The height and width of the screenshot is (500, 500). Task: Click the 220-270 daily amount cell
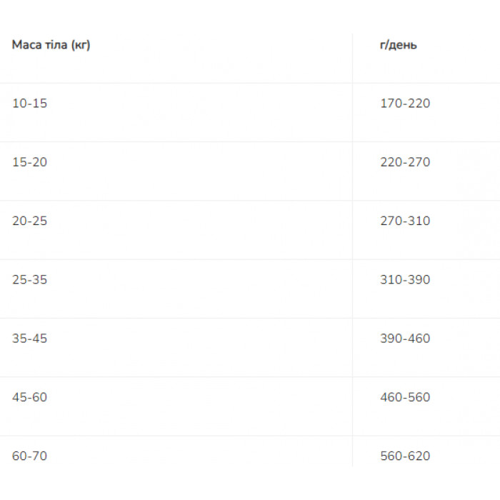[x=405, y=162]
